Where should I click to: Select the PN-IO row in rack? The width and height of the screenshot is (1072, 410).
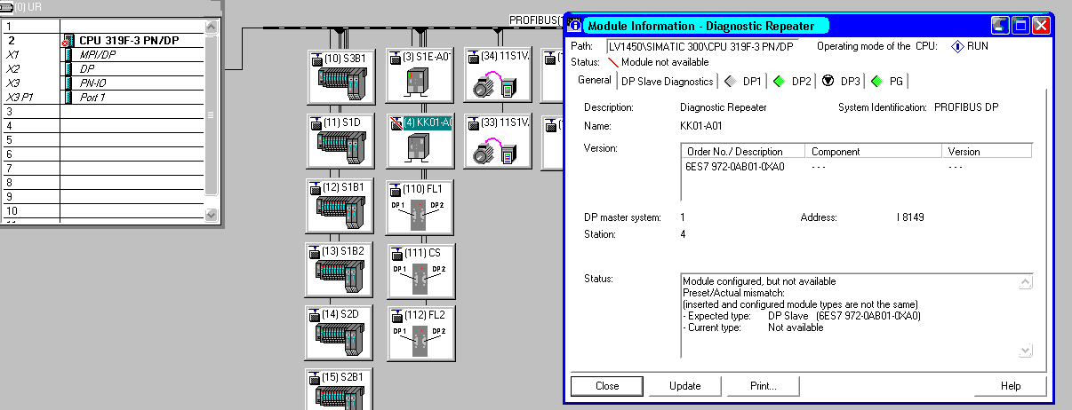[103, 83]
